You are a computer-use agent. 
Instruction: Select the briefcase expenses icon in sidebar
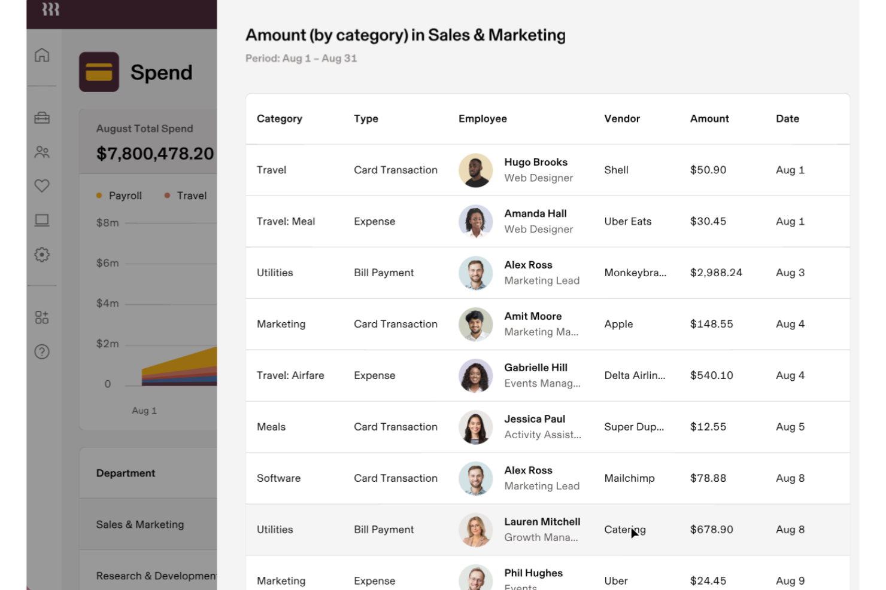coord(41,118)
